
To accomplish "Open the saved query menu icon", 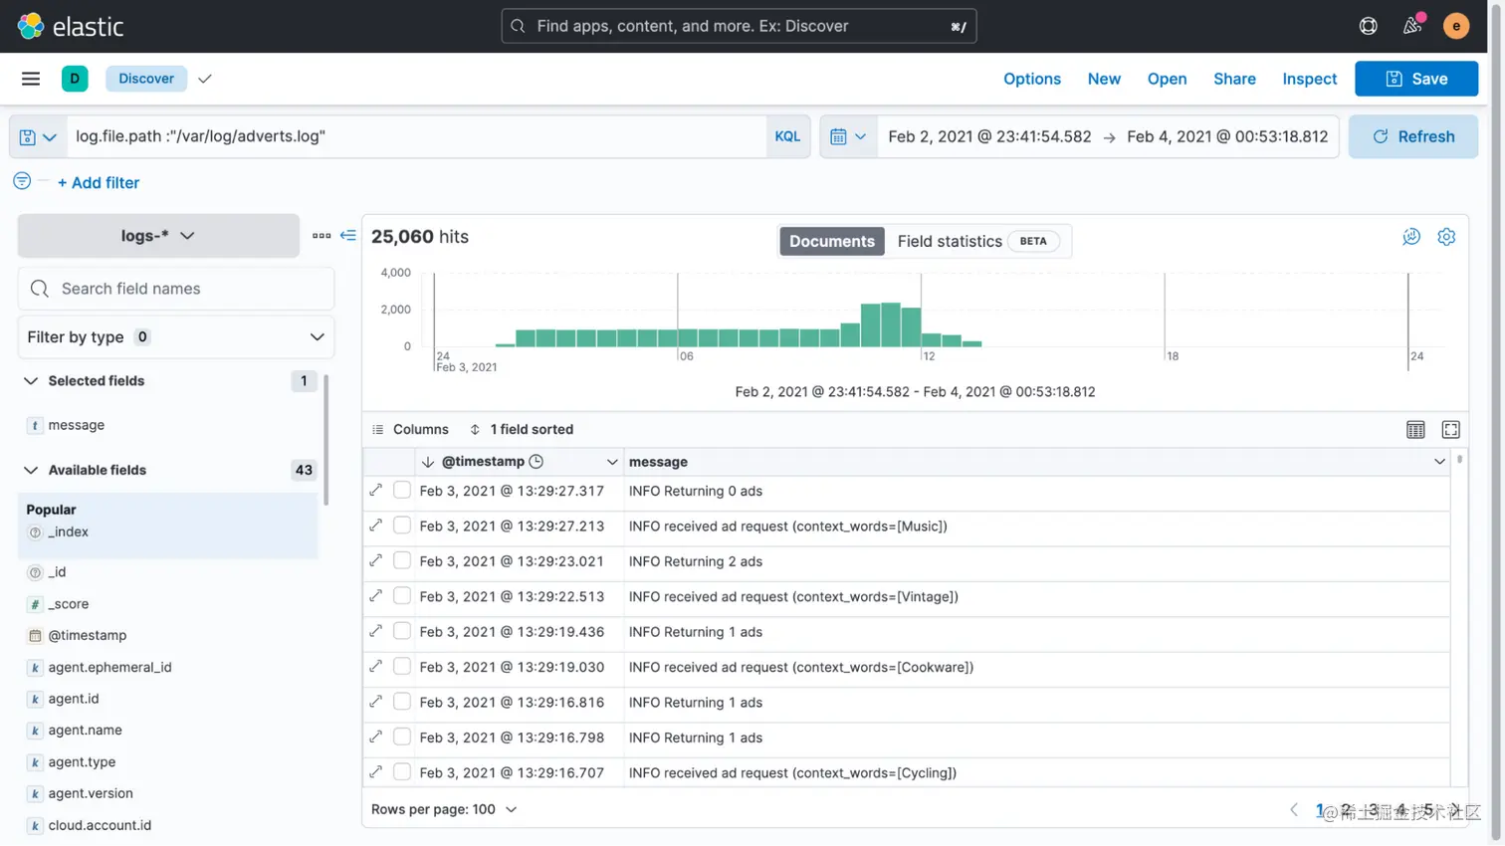I will pos(38,137).
